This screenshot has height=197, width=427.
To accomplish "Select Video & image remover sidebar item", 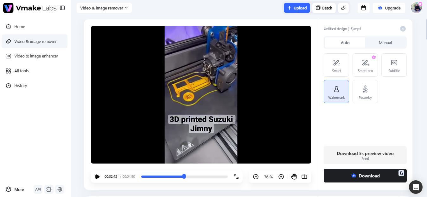I will (x=35, y=41).
